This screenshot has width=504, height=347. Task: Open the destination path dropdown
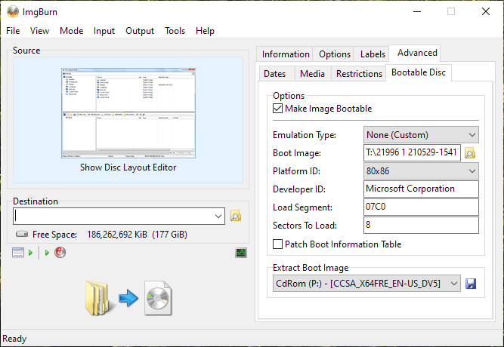click(219, 216)
